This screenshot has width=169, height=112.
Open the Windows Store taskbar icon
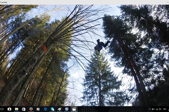(x=24, y=109)
